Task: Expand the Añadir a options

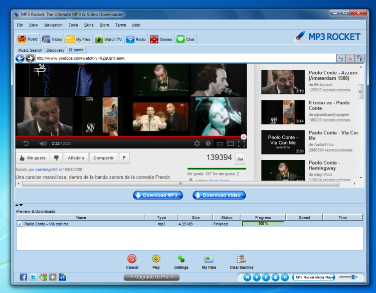Action: 76,158
